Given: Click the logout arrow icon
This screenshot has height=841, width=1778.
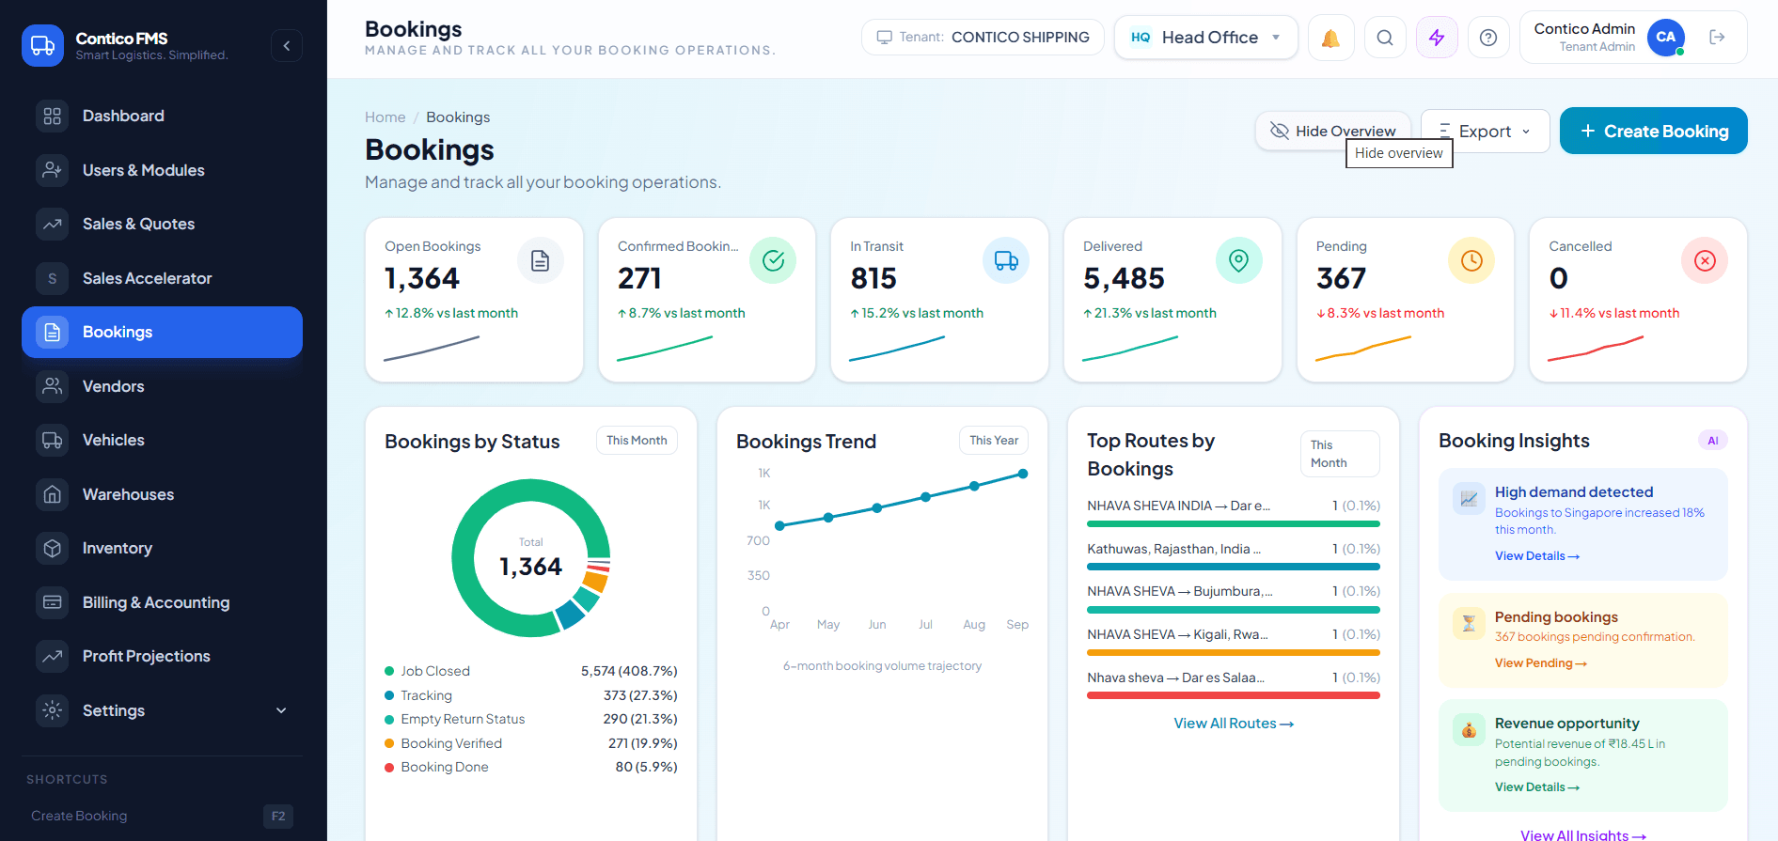Looking at the screenshot, I should tap(1717, 37).
